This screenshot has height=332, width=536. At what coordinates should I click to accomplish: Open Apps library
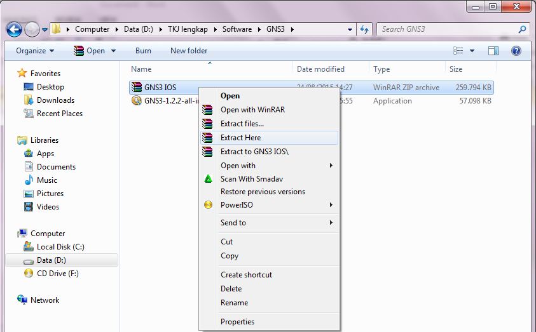(x=39, y=154)
